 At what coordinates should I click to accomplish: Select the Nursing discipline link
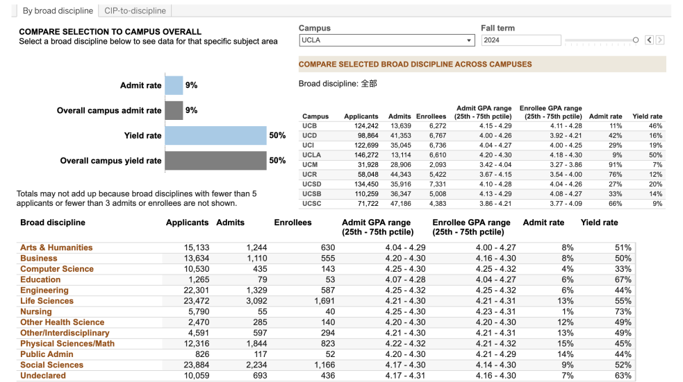pyautogui.click(x=36, y=312)
